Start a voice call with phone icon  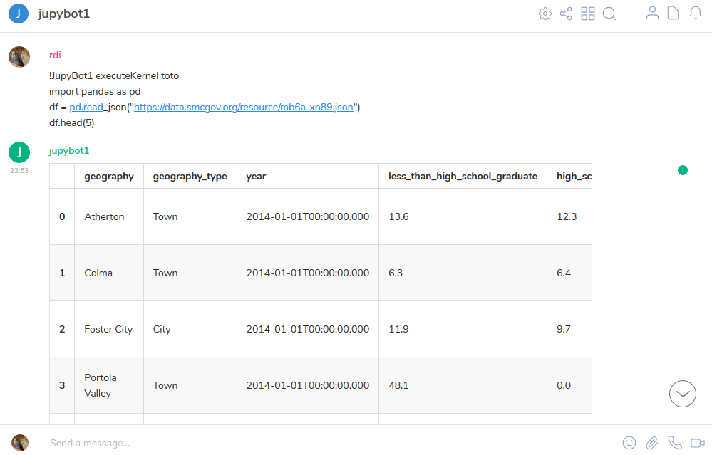coord(675,443)
